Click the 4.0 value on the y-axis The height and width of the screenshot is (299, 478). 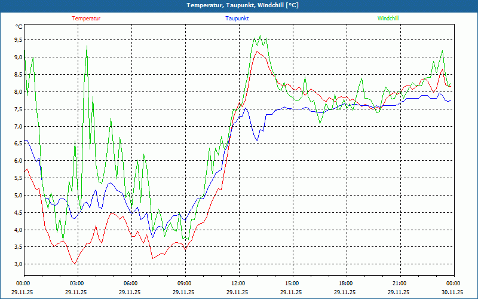click(x=18, y=230)
